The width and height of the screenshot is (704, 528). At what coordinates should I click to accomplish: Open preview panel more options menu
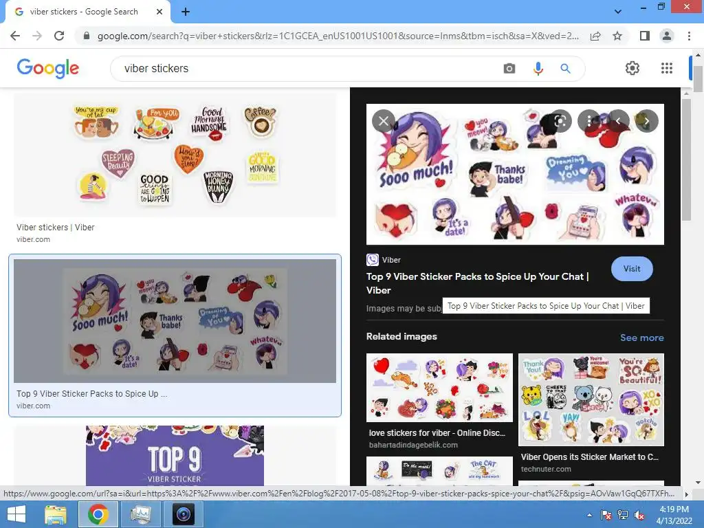tap(589, 121)
